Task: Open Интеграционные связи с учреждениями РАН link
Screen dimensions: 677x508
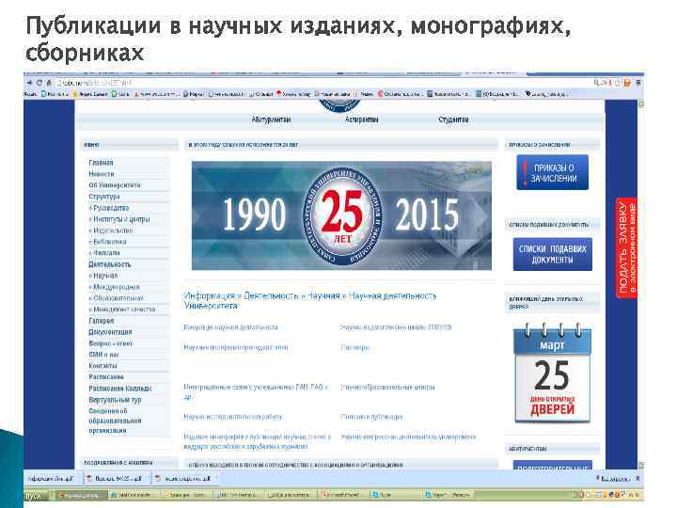Action: [x=256, y=391]
